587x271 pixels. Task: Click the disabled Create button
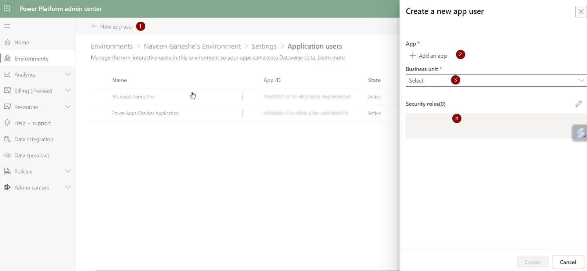pyautogui.click(x=533, y=262)
